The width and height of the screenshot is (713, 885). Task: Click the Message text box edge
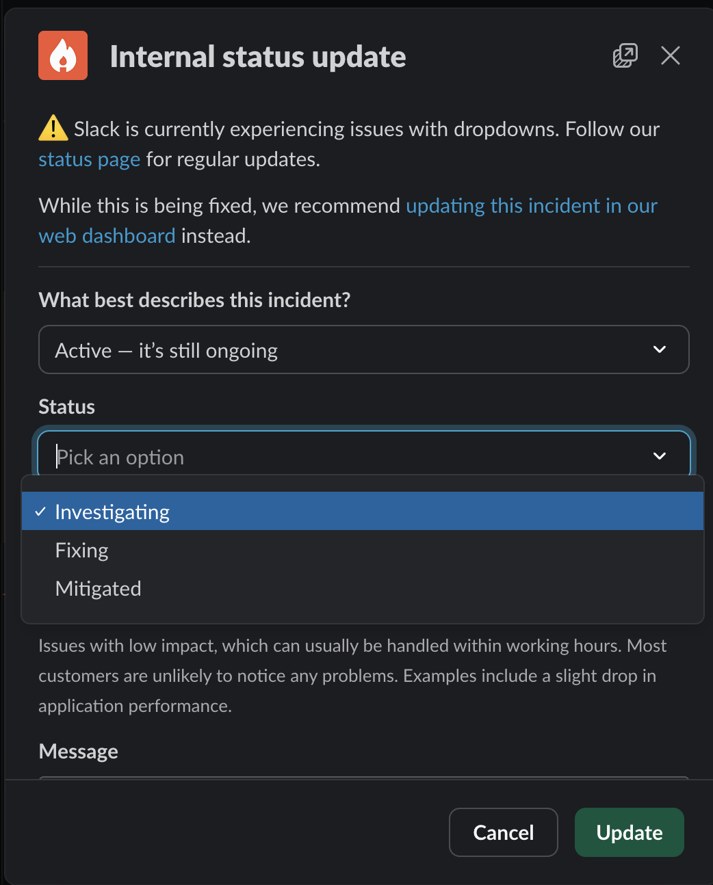(363, 778)
